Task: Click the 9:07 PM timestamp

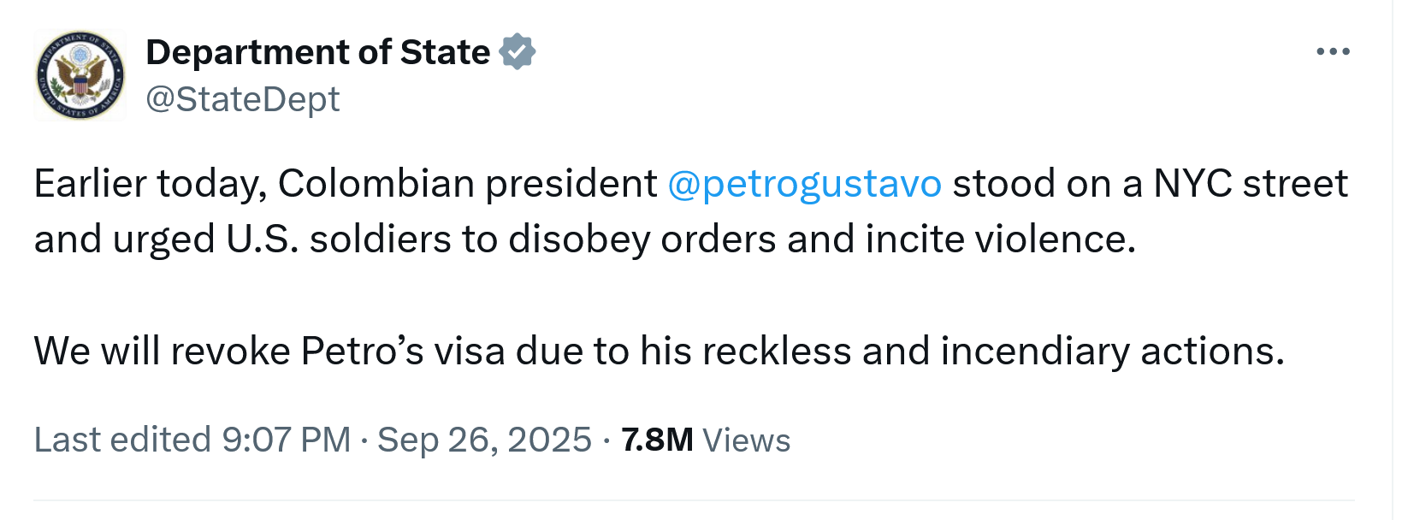Action: (x=287, y=440)
